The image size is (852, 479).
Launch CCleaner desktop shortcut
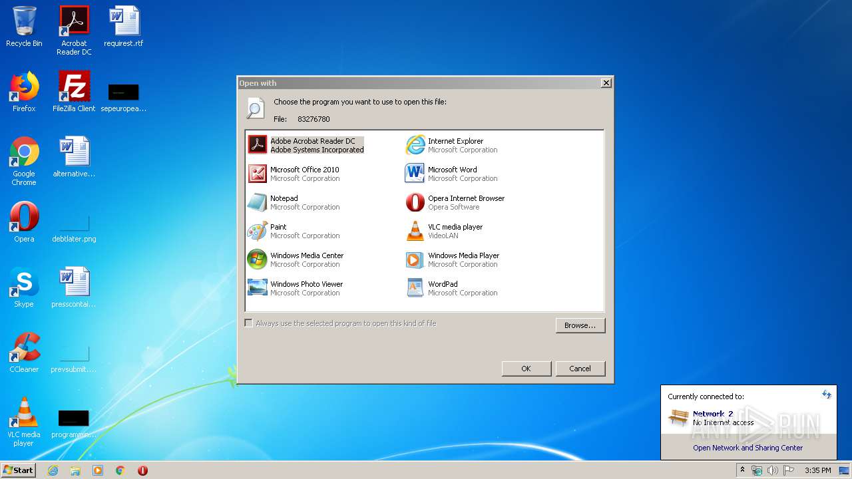tap(24, 353)
